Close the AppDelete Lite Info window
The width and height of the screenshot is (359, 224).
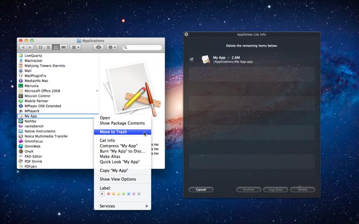point(186,34)
